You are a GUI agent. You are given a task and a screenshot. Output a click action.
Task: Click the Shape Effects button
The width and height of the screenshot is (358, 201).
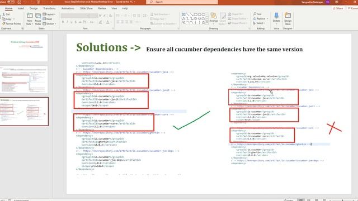pos(237,23)
